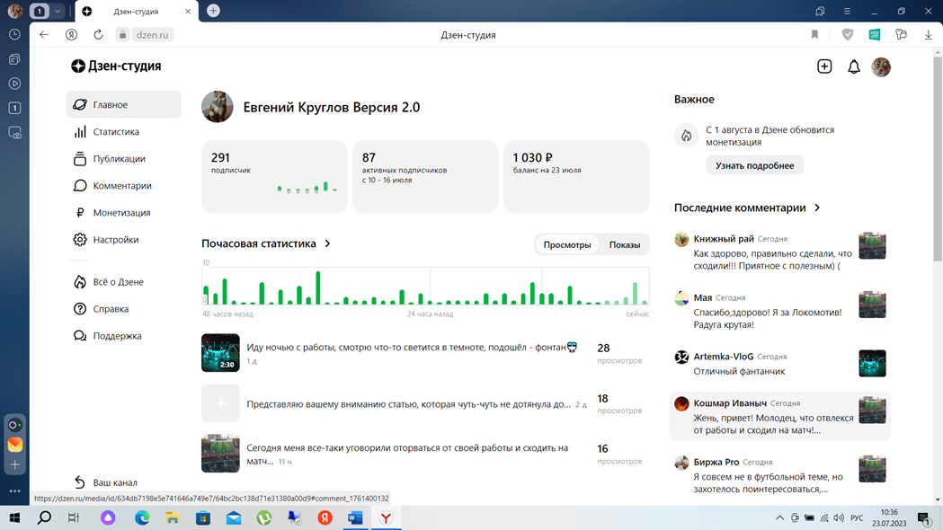Open Комментарии in the sidebar
The image size is (943, 530).
[x=124, y=186]
